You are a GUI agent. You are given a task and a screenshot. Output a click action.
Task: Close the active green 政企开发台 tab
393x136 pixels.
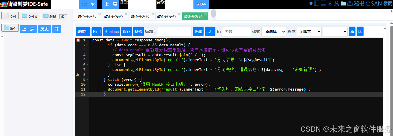[x=206, y=14]
